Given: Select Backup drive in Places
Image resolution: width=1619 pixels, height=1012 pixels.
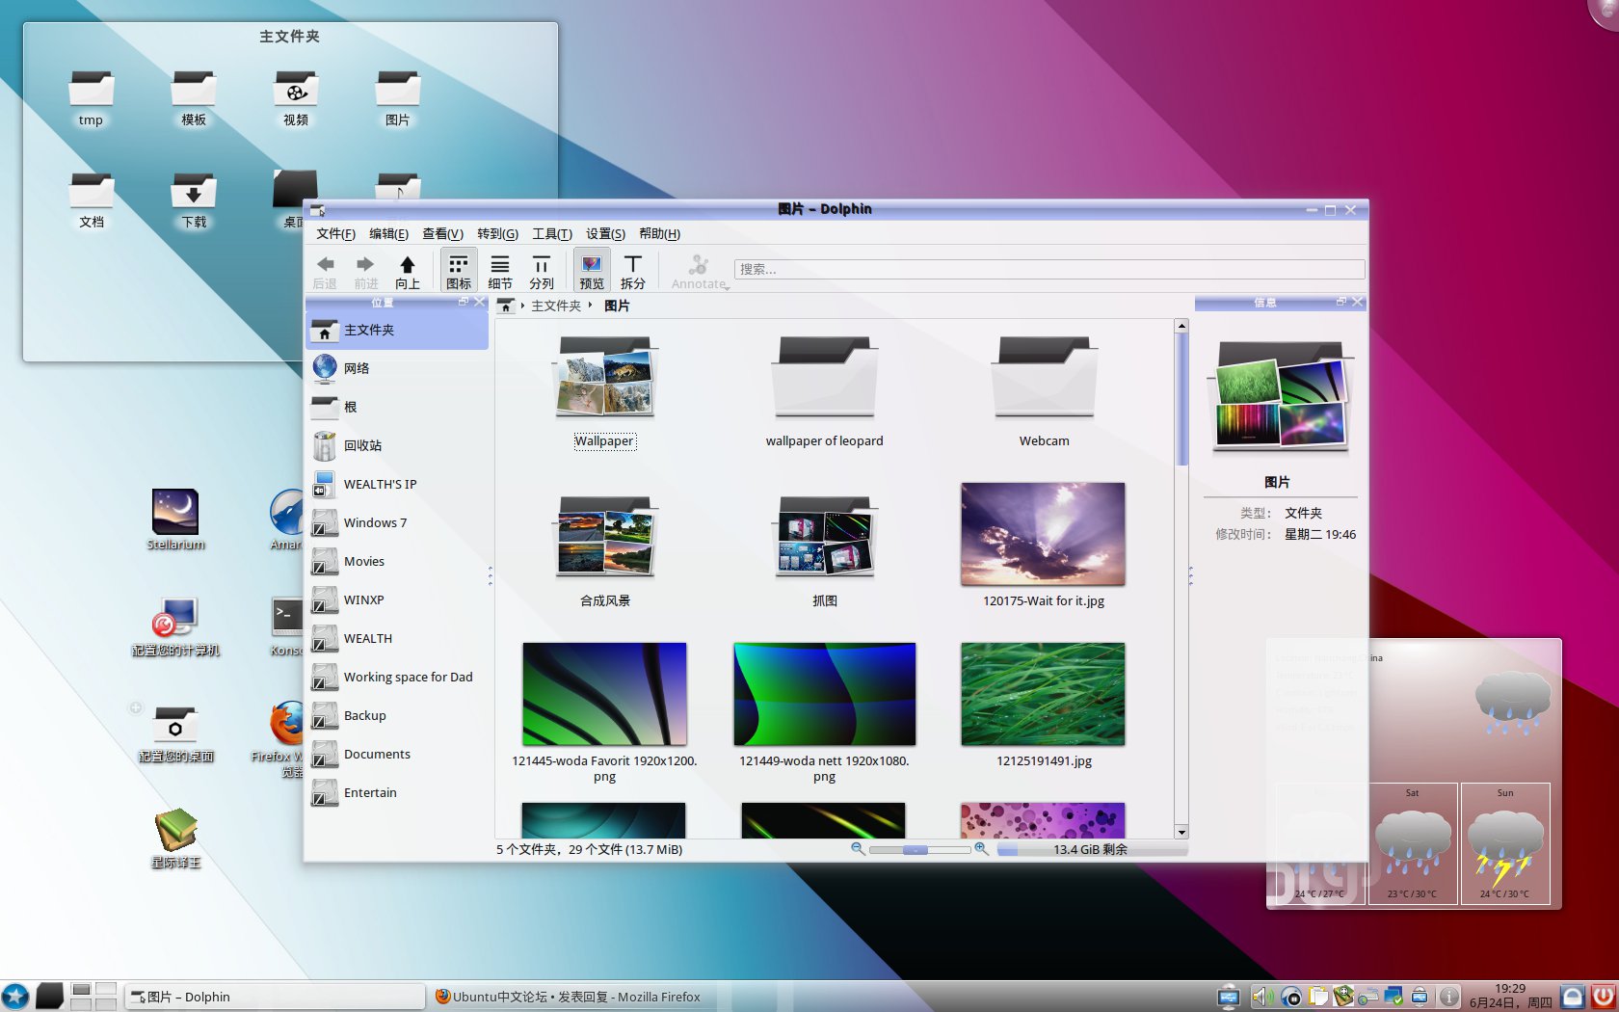Looking at the screenshot, I should coord(397,715).
